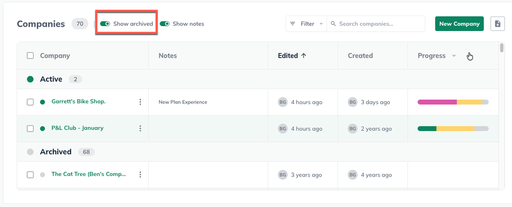Click '4 hours ago' in Garrett's row
The image size is (512, 207).
tap(307, 102)
